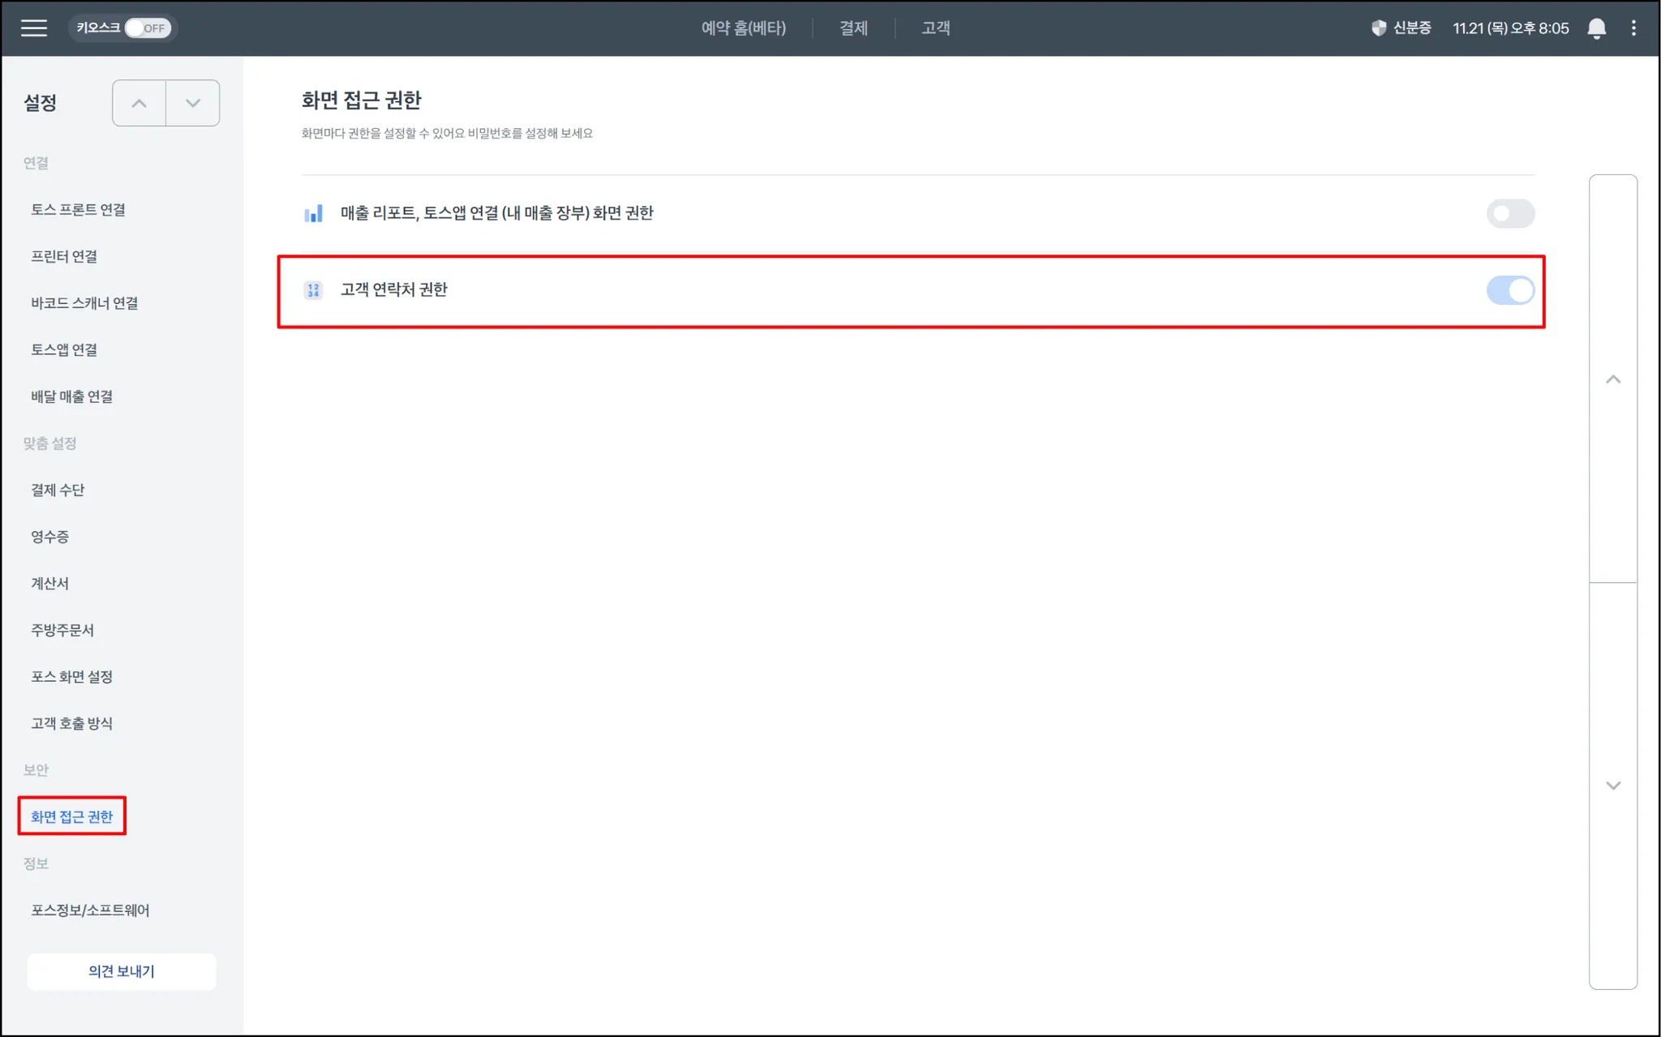Screen dimensions: 1661x1037
Task: Click the 의견 보내기 button
Action: [122, 971]
